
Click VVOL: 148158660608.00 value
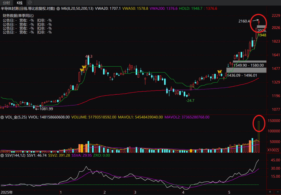[49, 117]
